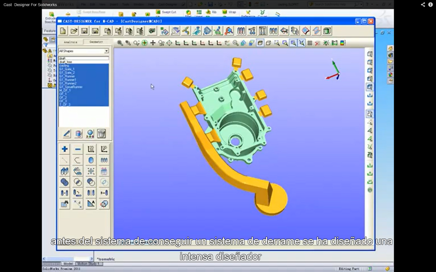Click the radial scatter pattern icon

point(91,171)
